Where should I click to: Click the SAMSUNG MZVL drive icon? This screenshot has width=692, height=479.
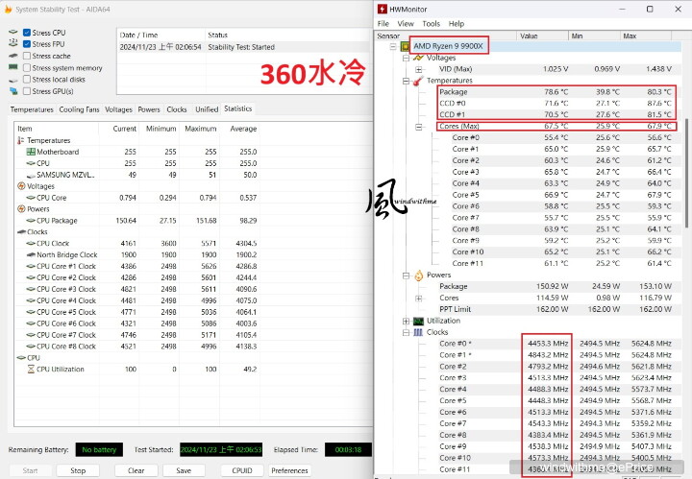pyautogui.click(x=31, y=175)
